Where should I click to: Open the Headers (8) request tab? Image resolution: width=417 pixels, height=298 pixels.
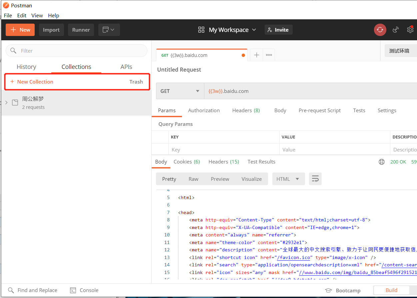(x=246, y=111)
